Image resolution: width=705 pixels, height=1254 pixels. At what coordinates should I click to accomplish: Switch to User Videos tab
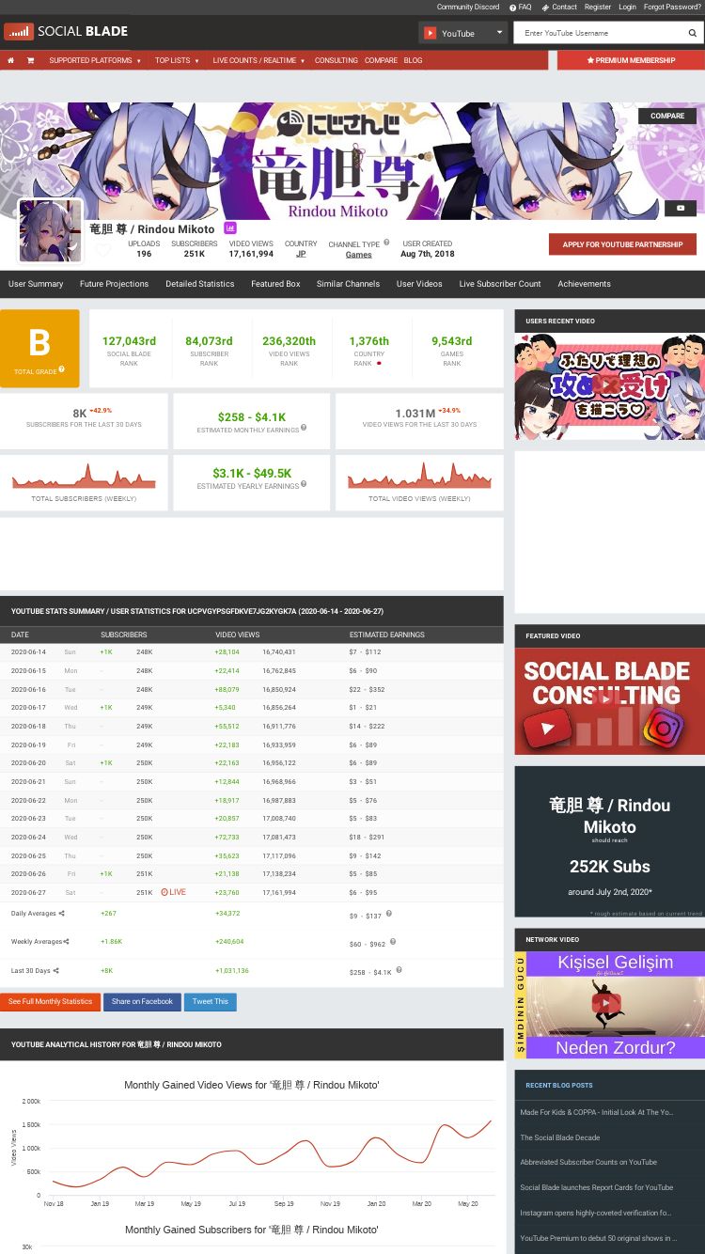click(x=419, y=284)
